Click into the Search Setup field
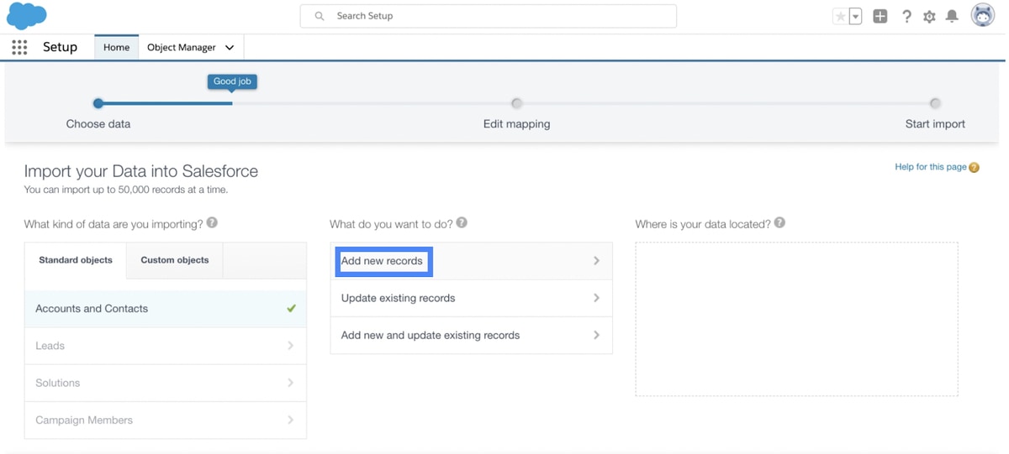The width and height of the screenshot is (1009, 454). click(489, 16)
